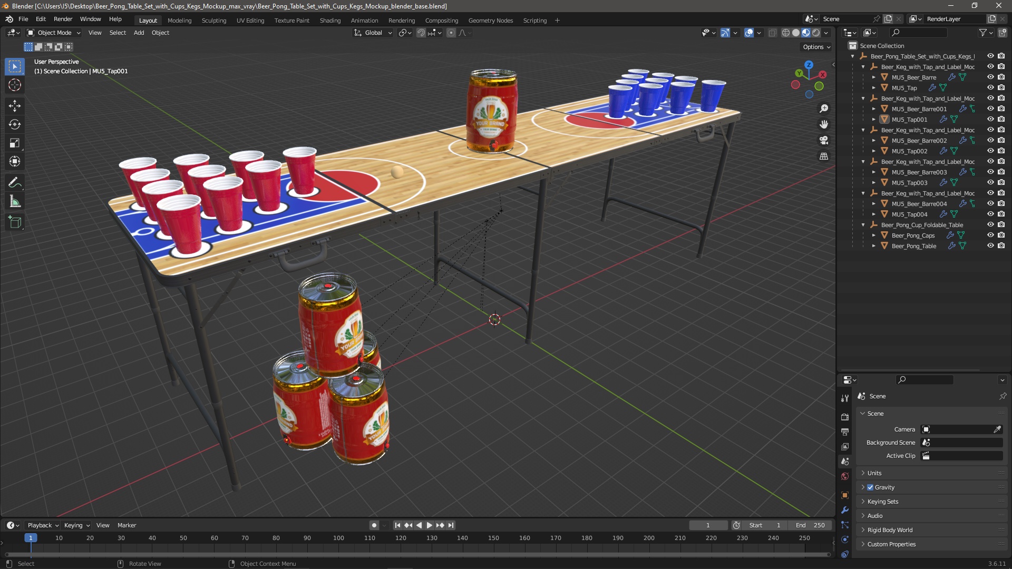Select the Rotate tool
This screenshot has width=1012, height=569.
(x=15, y=125)
